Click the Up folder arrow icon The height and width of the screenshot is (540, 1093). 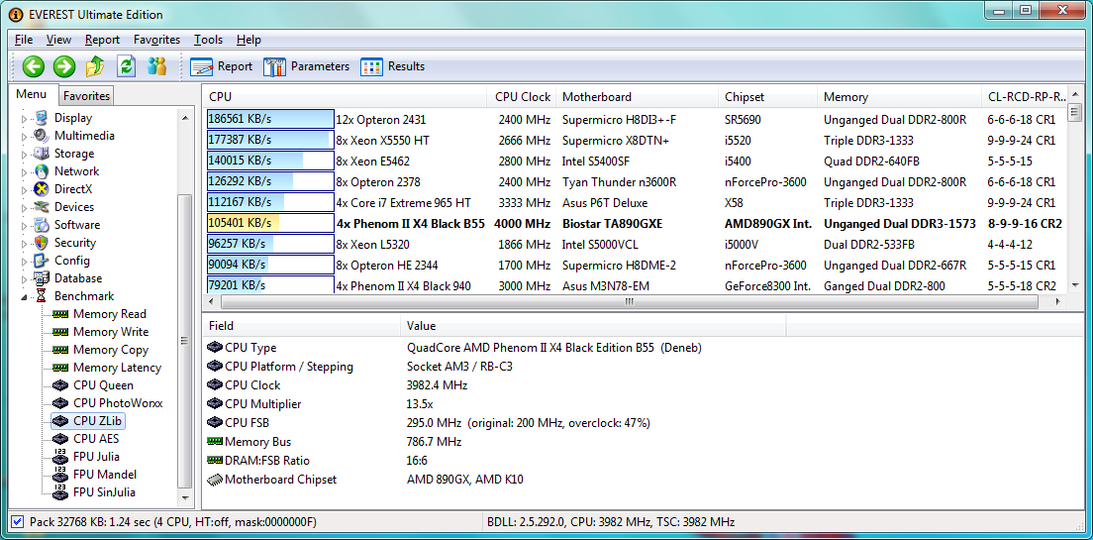click(x=95, y=66)
